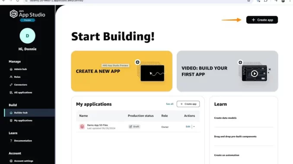Open Connectors in the sidebar

(x=21, y=85)
